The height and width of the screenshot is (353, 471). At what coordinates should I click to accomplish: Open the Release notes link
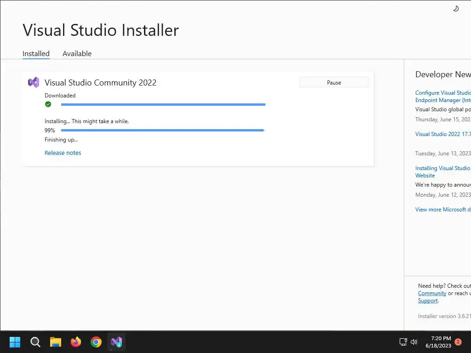pyautogui.click(x=63, y=153)
